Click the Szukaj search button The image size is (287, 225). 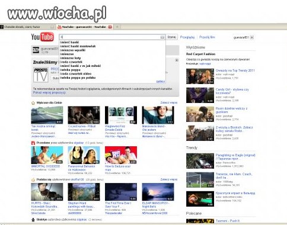(x=171, y=37)
